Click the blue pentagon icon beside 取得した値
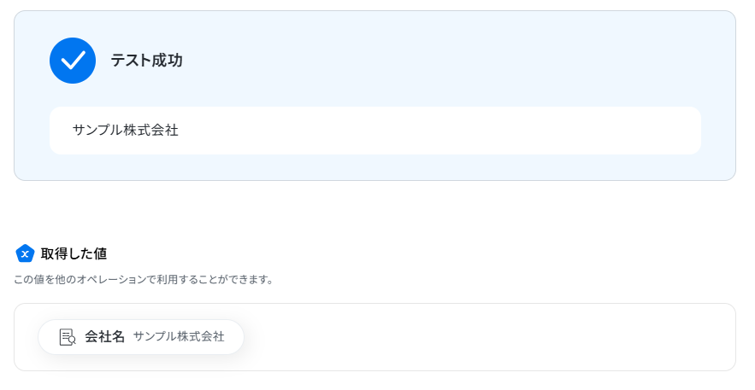 tap(25, 253)
